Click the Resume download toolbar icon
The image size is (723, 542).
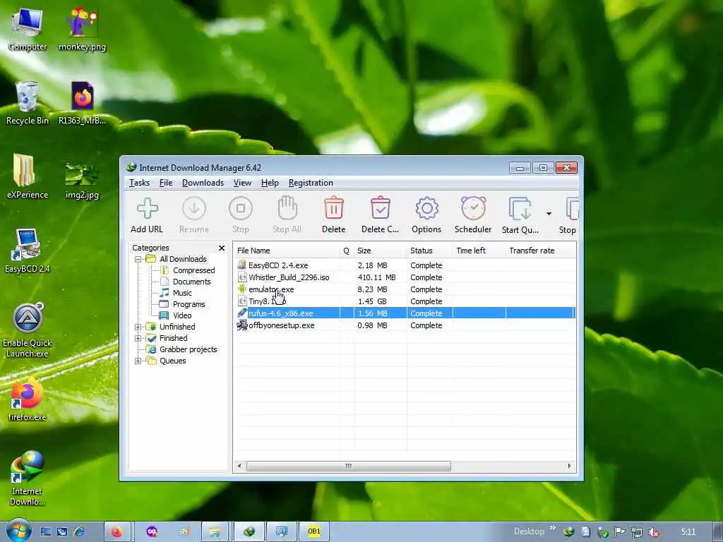click(x=193, y=215)
